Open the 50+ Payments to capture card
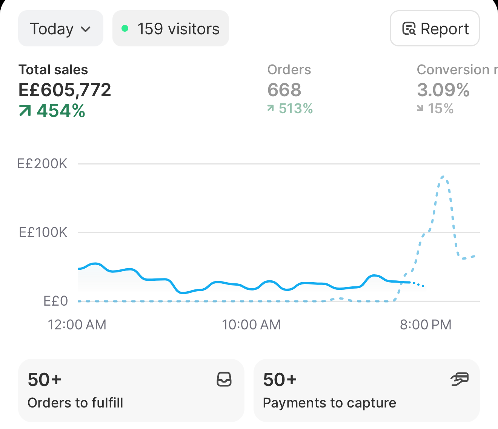 coord(366,390)
